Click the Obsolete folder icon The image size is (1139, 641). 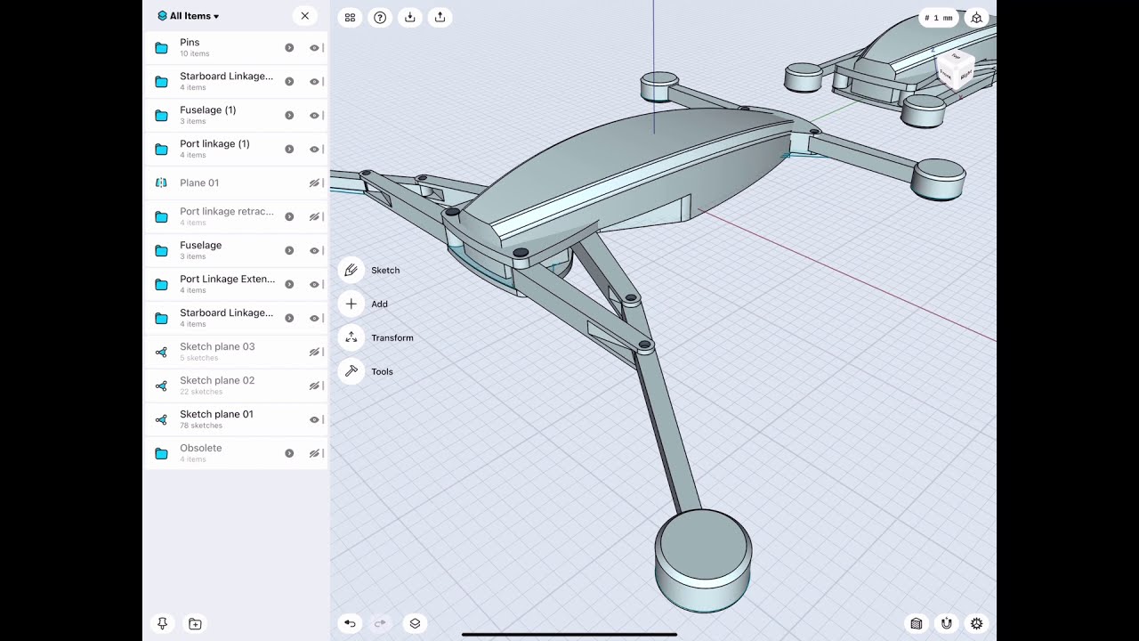point(161,454)
